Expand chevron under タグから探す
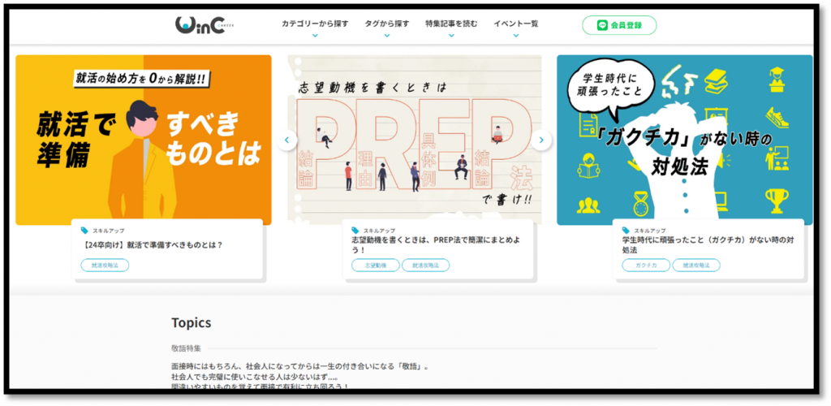 pyautogui.click(x=386, y=36)
